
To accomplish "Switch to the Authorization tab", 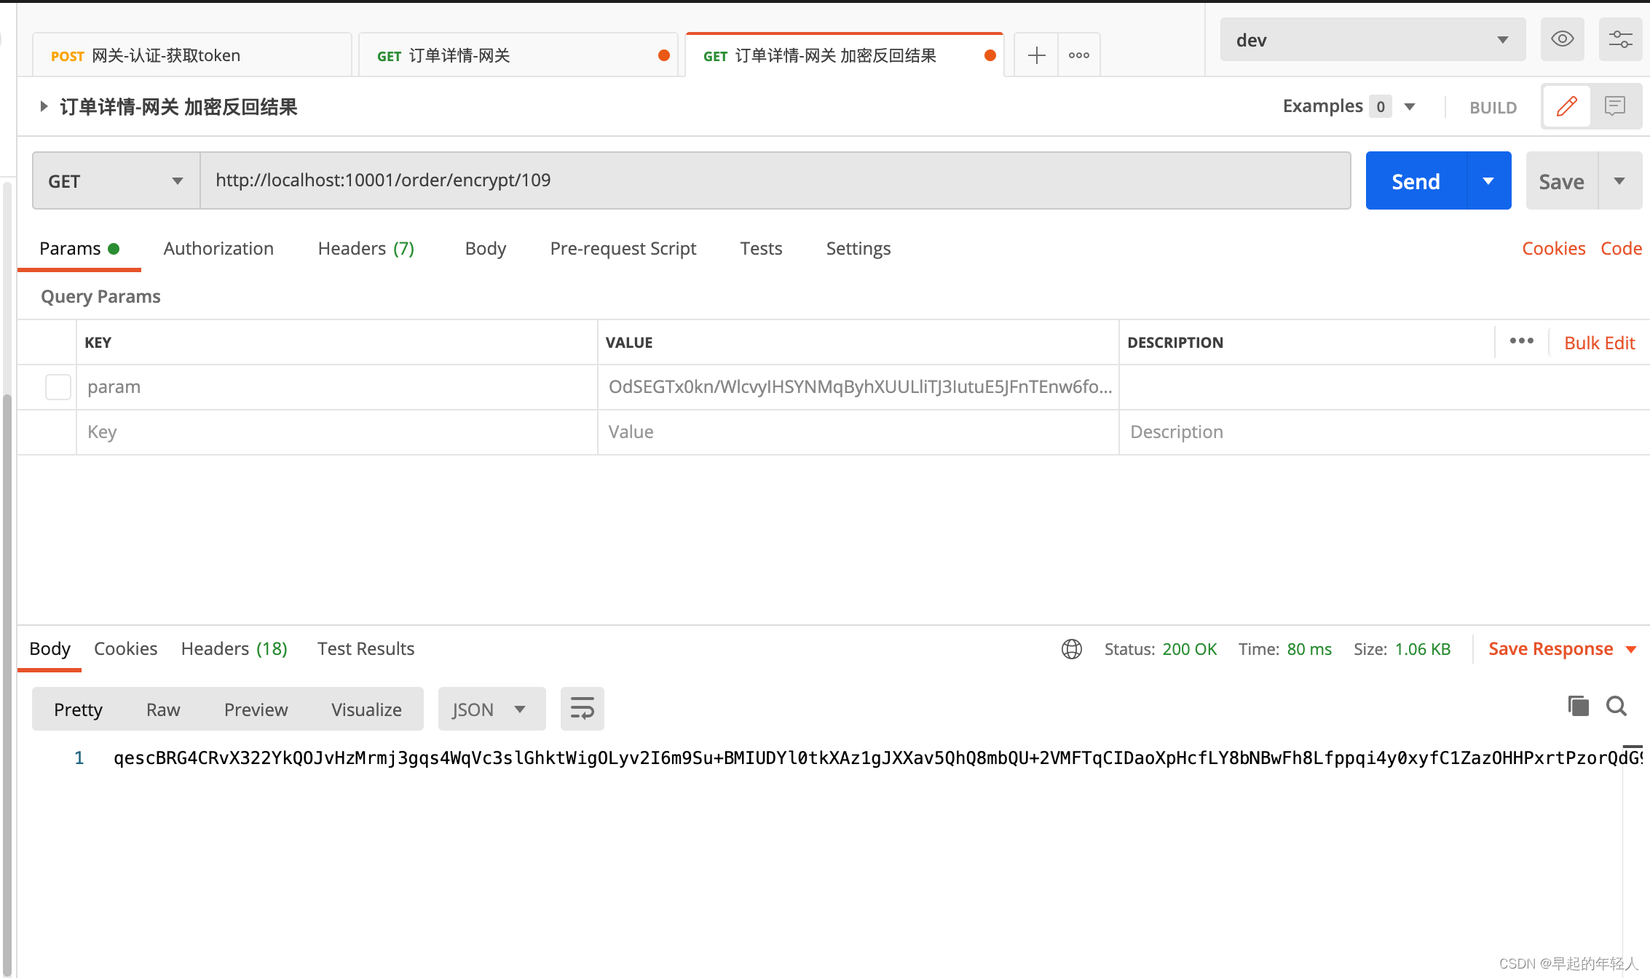I will (x=218, y=248).
